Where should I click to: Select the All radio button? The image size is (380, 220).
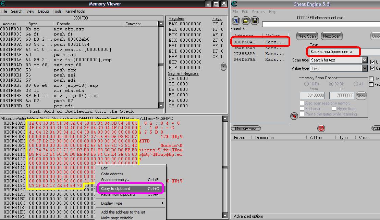click(x=356, y=84)
